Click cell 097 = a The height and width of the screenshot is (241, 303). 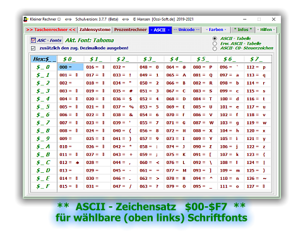(231, 75)
